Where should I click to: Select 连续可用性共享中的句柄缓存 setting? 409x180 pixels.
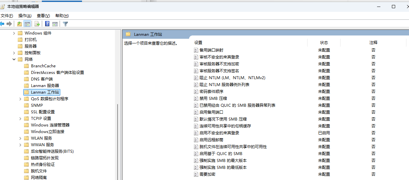click(x=225, y=126)
